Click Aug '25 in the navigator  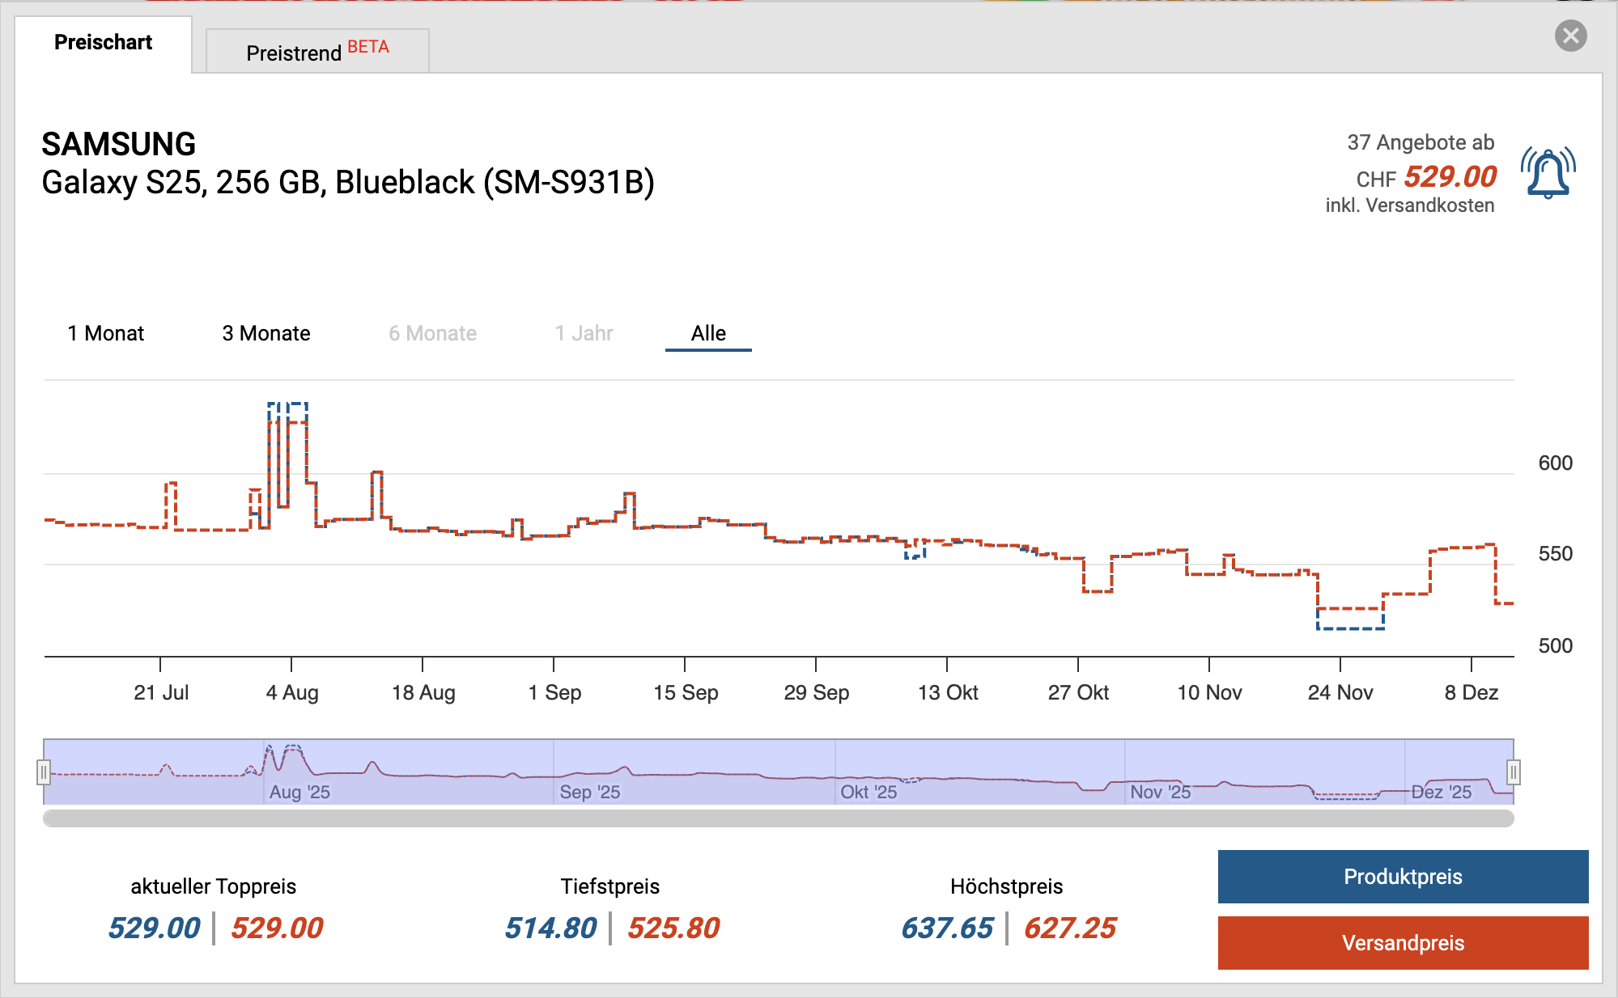click(299, 792)
